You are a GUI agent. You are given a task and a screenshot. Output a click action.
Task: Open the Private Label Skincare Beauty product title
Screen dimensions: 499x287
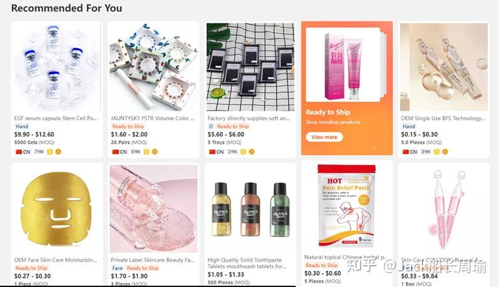(152, 260)
